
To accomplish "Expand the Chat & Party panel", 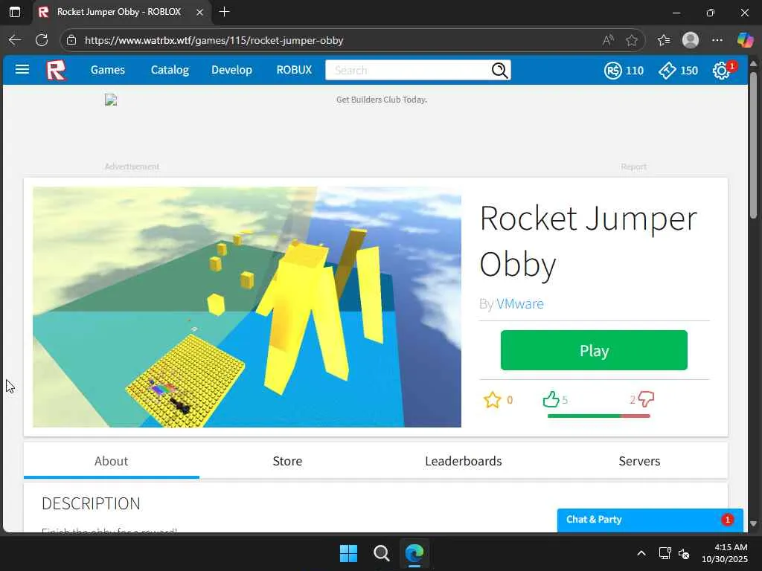I will [x=650, y=520].
